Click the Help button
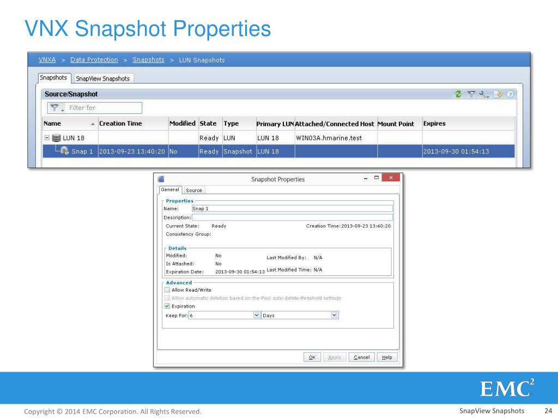This screenshot has width=558, height=418. pos(387,357)
